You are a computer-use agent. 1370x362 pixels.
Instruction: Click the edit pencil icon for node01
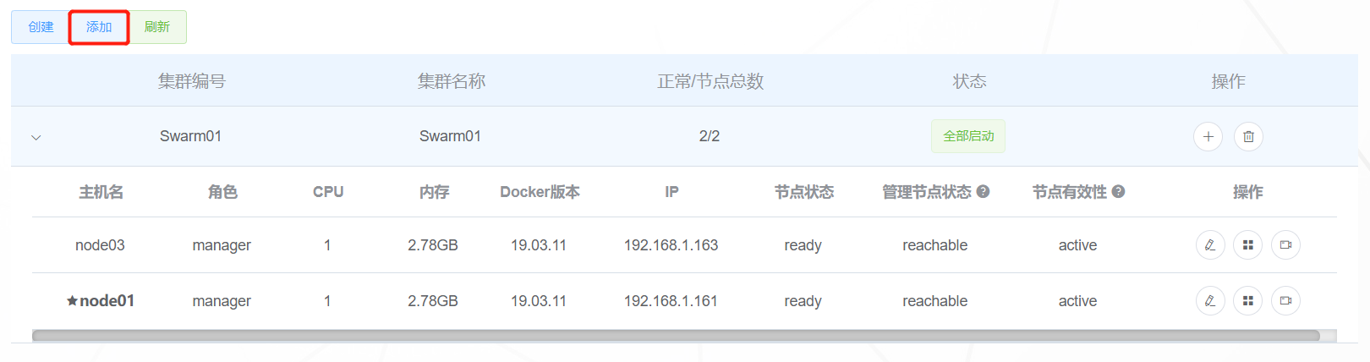tap(1210, 300)
